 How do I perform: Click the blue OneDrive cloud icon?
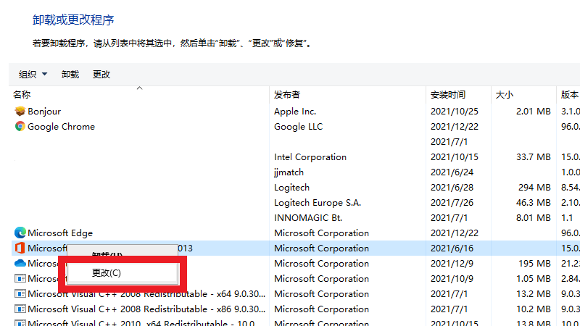coord(20,264)
